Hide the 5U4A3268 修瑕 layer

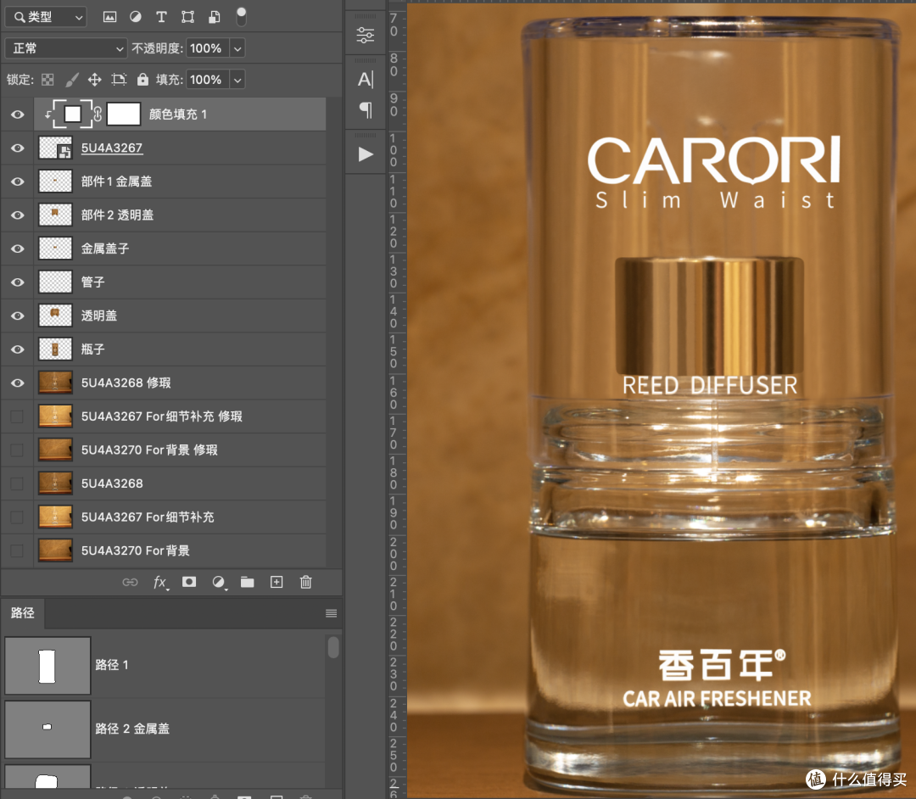click(18, 383)
